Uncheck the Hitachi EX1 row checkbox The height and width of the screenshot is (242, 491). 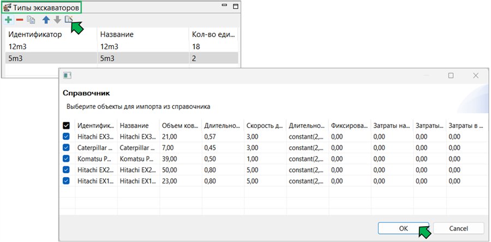tap(66, 181)
